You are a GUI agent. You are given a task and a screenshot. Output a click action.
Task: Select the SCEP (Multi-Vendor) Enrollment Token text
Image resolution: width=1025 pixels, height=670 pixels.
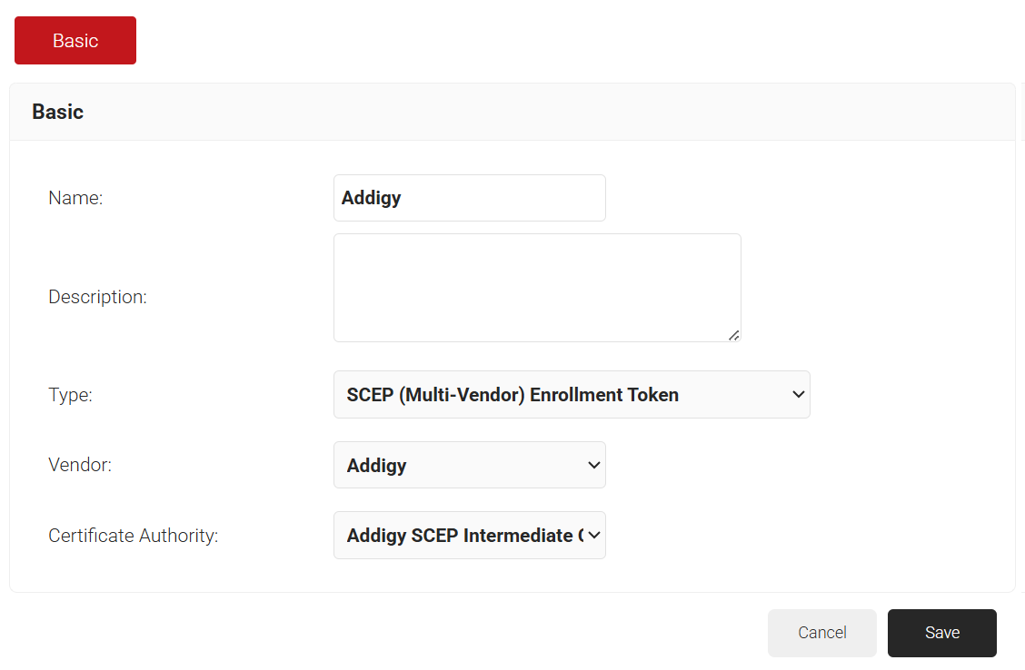point(512,395)
